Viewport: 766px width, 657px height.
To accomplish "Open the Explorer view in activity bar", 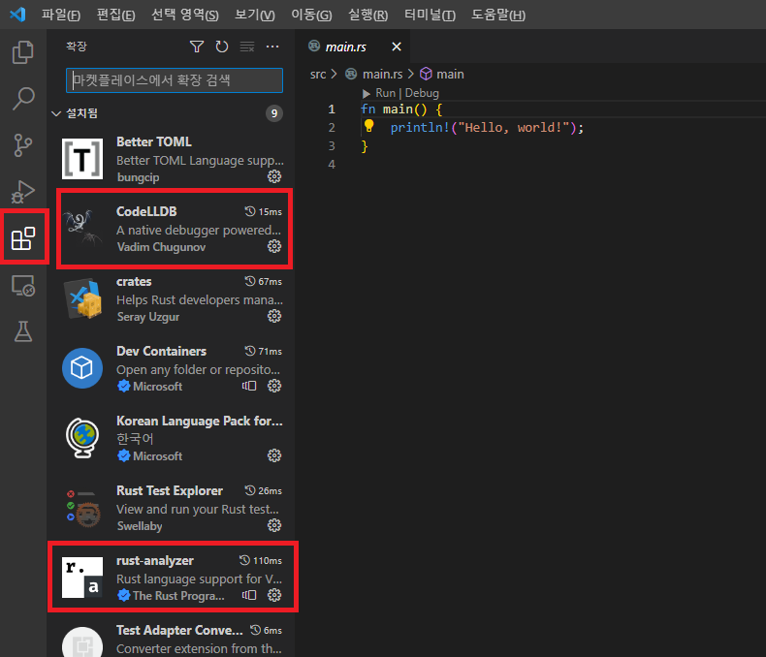I will point(22,52).
